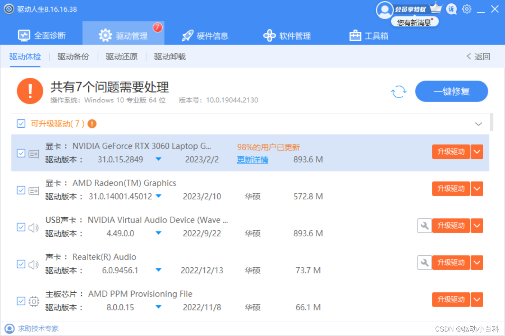This screenshot has height=336, width=505.
Task: Click the 求助技术专家 link
Action: (38, 329)
